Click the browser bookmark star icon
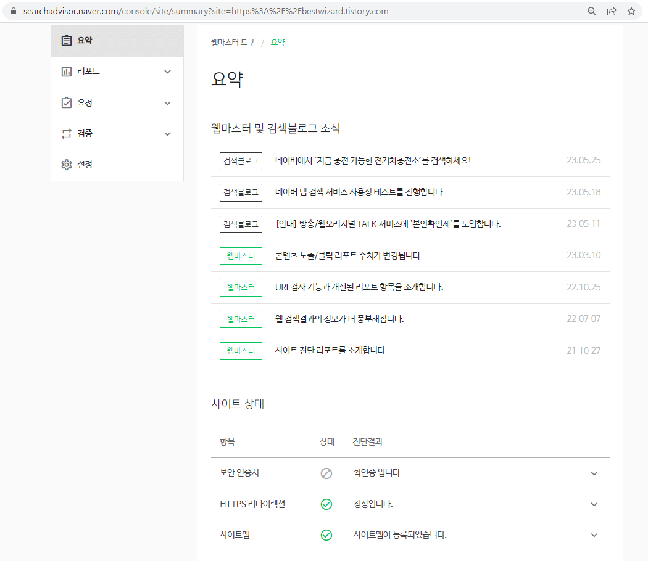648x561 pixels. (631, 11)
